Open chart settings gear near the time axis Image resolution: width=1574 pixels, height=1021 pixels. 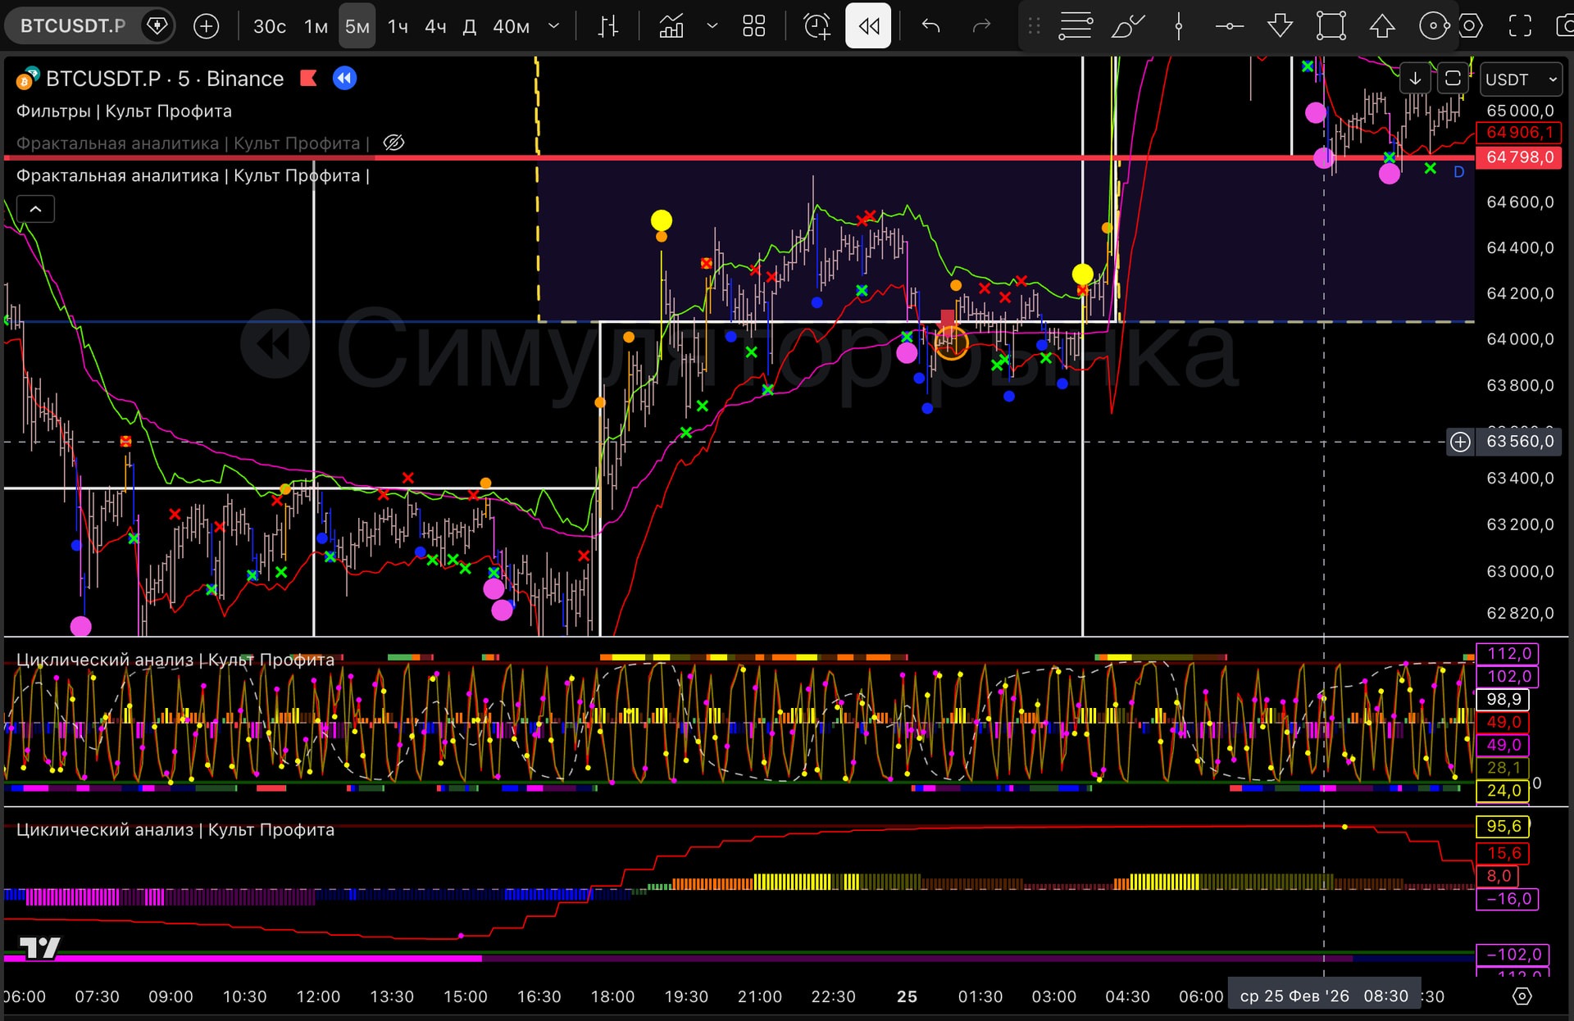coord(1522,996)
